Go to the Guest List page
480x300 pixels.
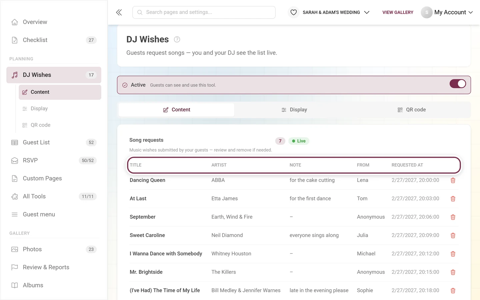(x=54, y=142)
